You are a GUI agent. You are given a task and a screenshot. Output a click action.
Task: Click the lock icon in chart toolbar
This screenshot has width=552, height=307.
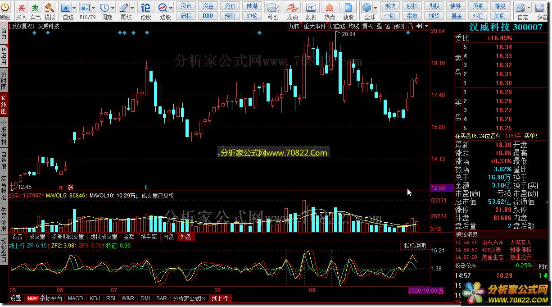click(x=410, y=26)
